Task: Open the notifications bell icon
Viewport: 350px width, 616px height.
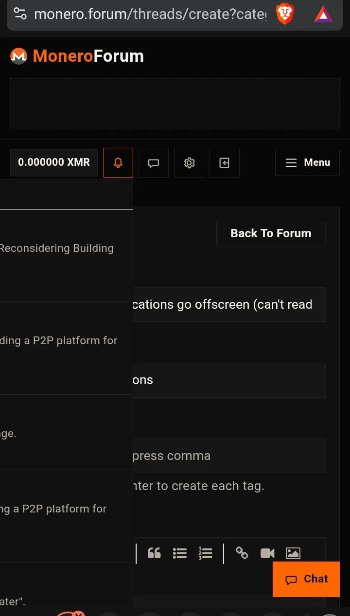Action: pyautogui.click(x=118, y=163)
